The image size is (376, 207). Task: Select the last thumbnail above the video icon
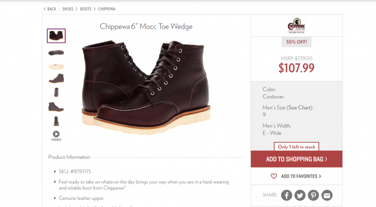click(x=56, y=121)
